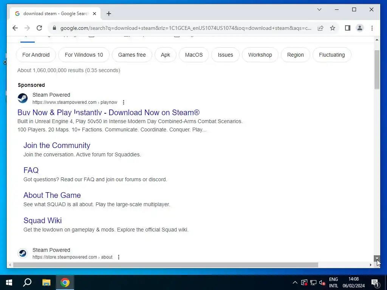Screen dimensions: 387x290
Task: Open the Squad Wiki link
Action: tap(42, 221)
